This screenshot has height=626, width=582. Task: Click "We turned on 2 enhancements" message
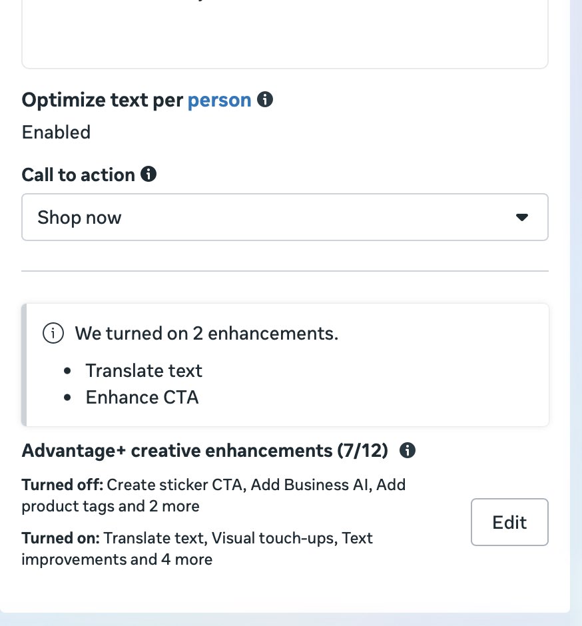click(206, 334)
